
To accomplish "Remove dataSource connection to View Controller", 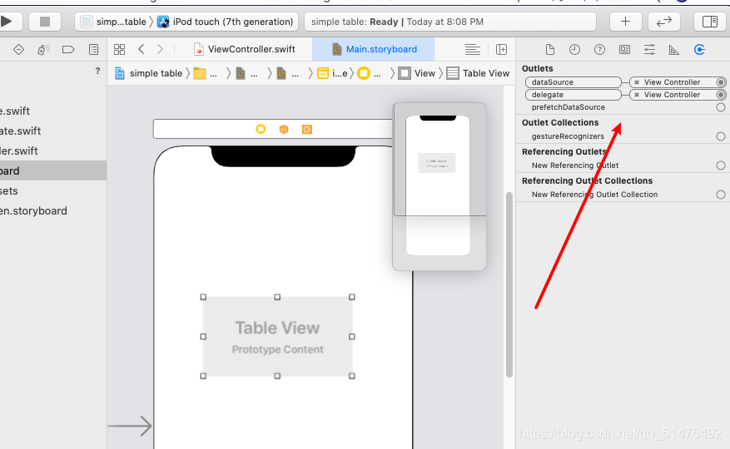I will click(637, 82).
